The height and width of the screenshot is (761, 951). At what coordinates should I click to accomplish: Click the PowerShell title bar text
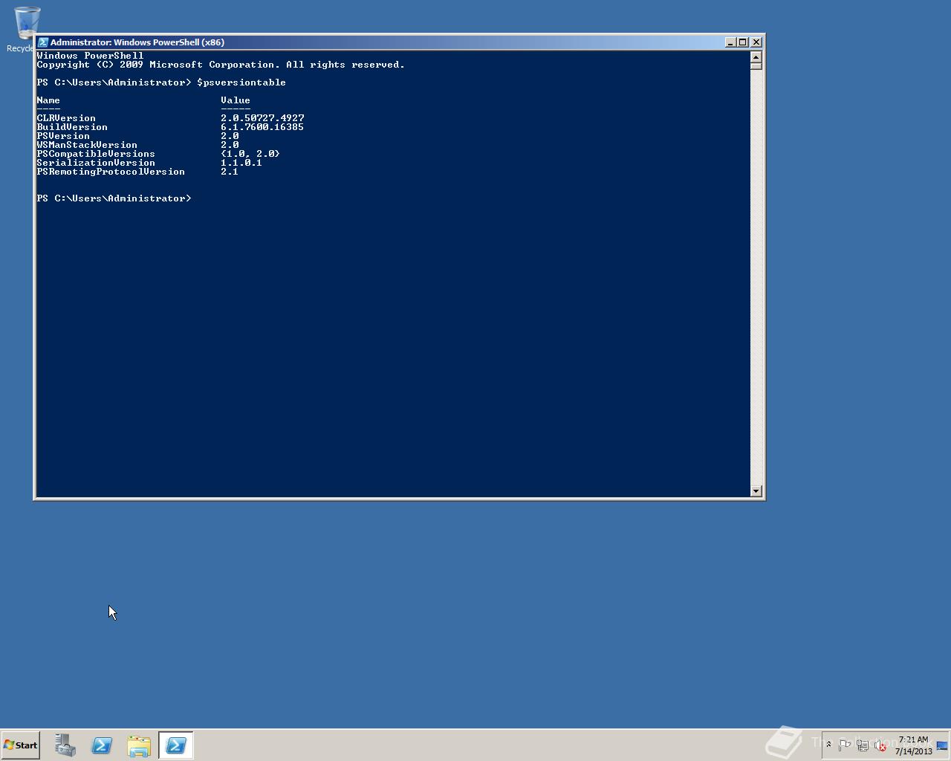click(x=137, y=42)
